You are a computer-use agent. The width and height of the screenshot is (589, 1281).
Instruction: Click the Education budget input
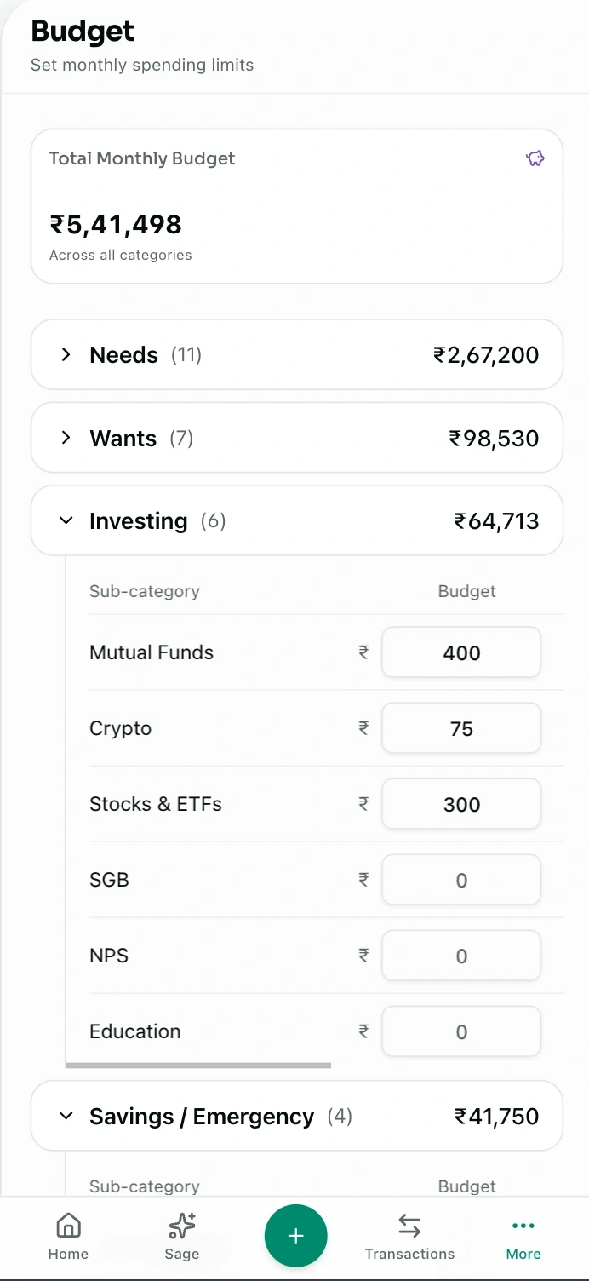461,1032
